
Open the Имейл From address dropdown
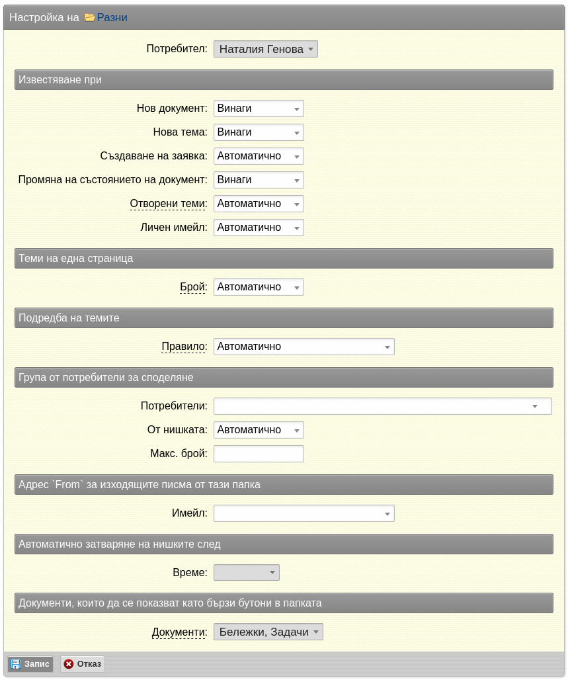click(304, 513)
